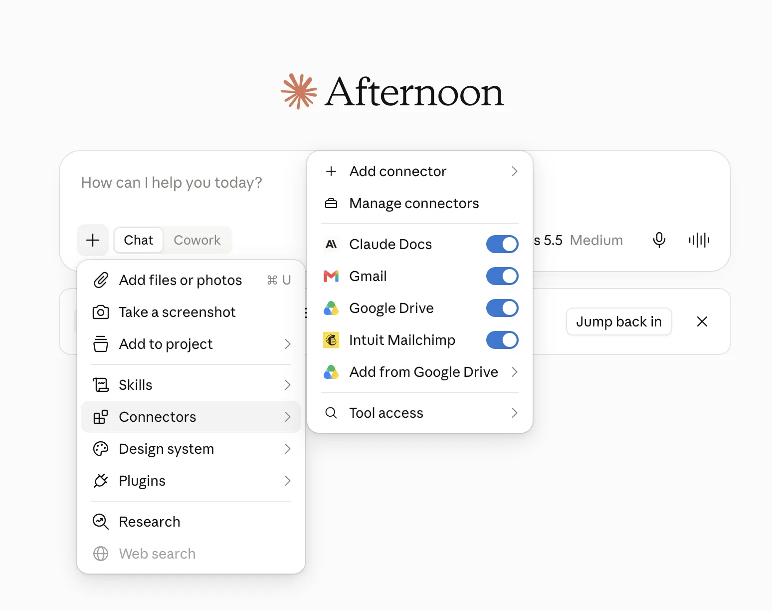Click the Tool access label
772x611 pixels.
(386, 413)
